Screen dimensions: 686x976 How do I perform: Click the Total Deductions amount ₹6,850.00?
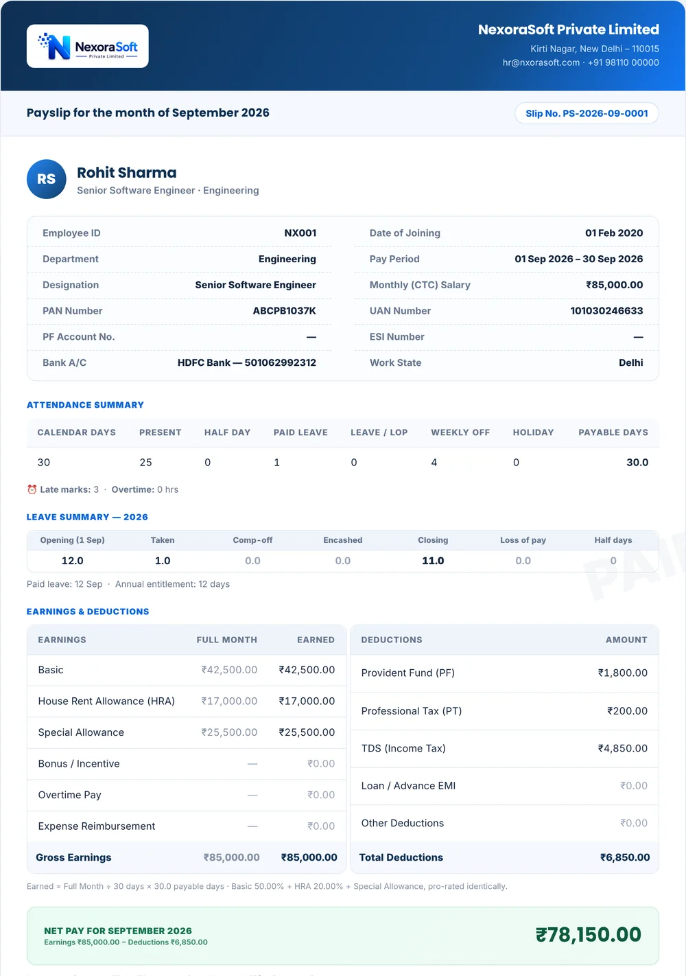(x=625, y=857)
